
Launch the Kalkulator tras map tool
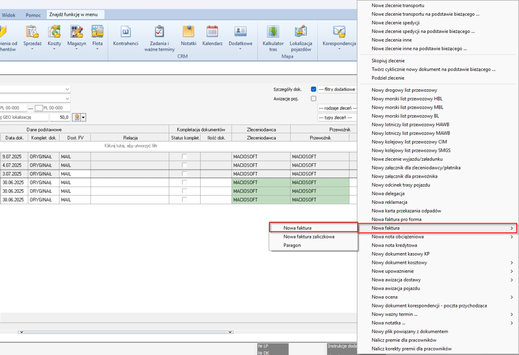273,32
